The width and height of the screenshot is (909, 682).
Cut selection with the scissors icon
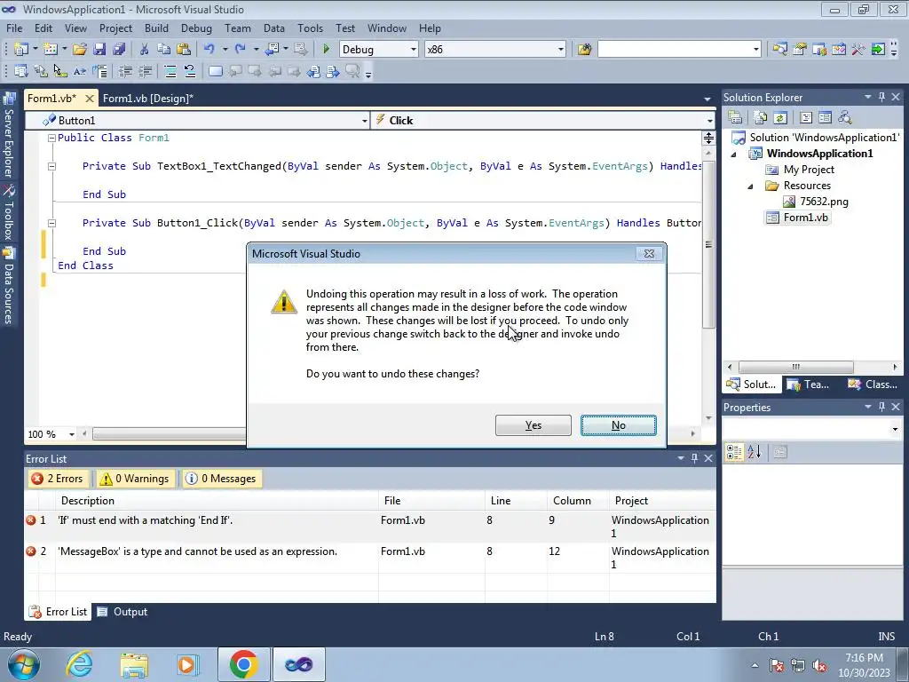click(145, 50)
